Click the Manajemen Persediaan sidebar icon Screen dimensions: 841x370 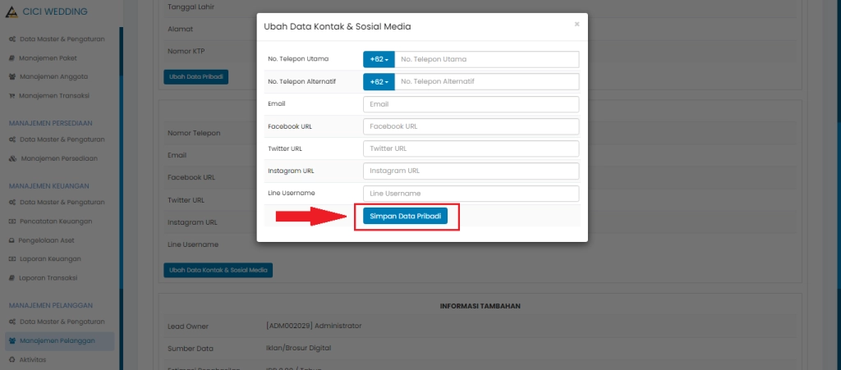(11, 158)
